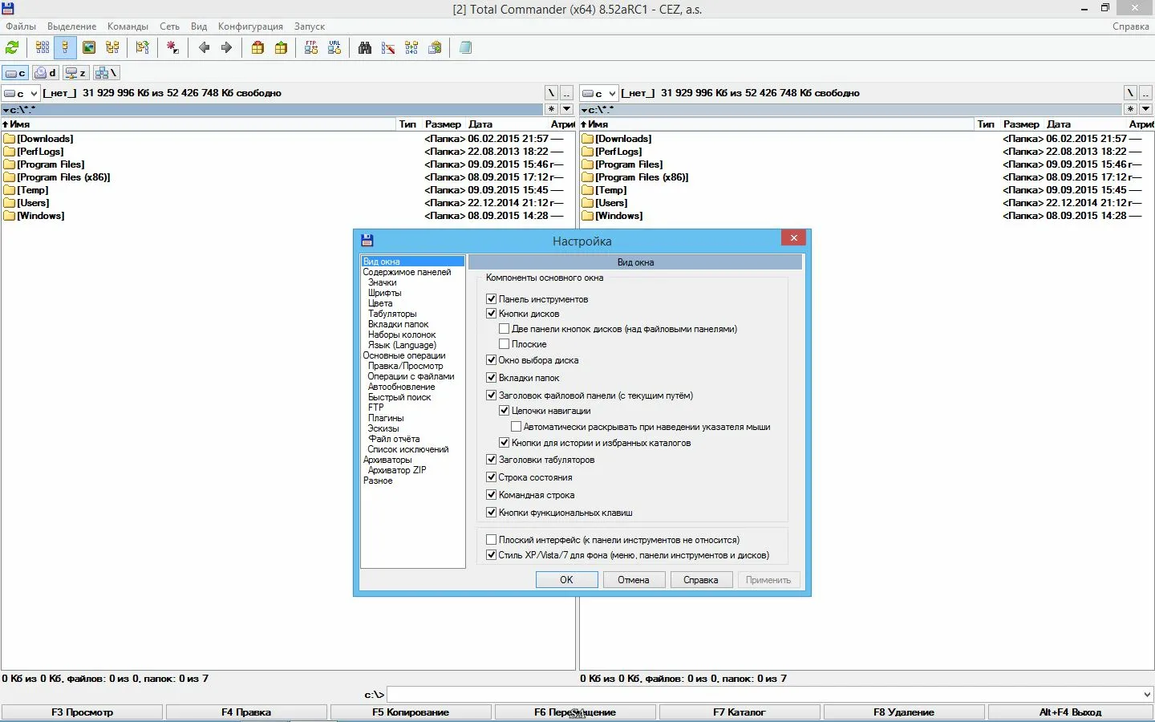Enable 'Плоский интерфейс' checkbox

coord(492,540)
